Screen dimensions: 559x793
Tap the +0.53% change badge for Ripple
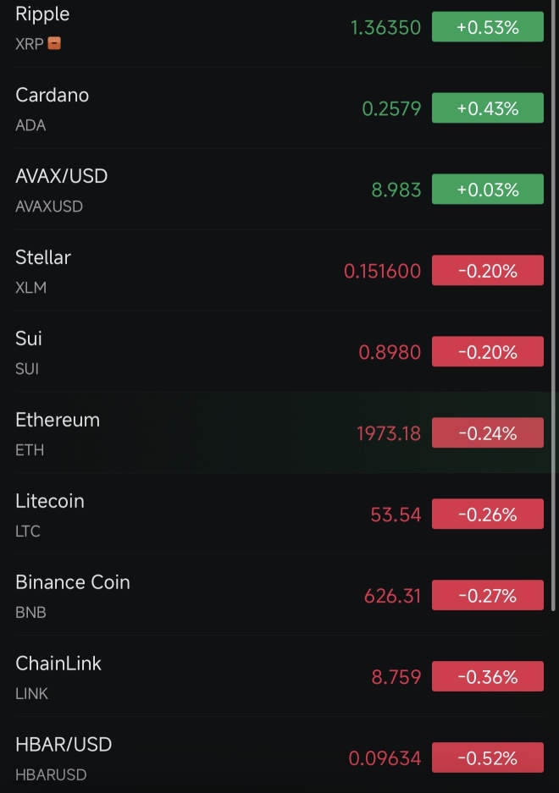pyautogui.click(x=488, y=27)
